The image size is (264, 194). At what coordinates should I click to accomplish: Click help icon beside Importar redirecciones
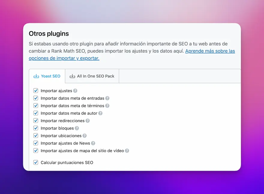(88, 121)
